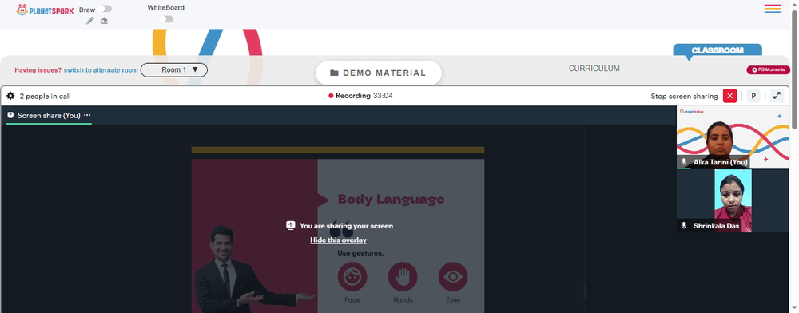Click the 2 people in call text
This screenshot has height=313, width=799.
click(46, 96)
